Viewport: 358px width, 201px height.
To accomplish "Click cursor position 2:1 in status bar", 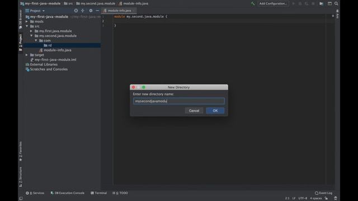I will (x=287, y=198).
